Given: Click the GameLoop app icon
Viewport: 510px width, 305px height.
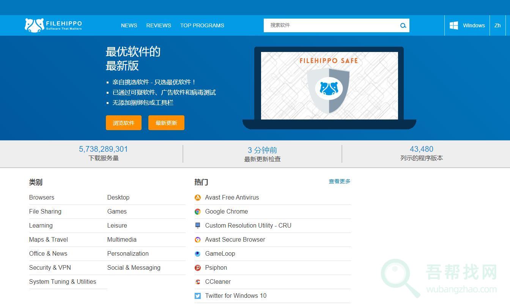Looking at the screenshot, I should [198, 254].
